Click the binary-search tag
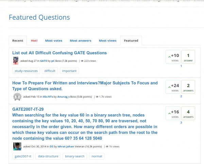The image size is (204, 164). click(x=74, y=156)
